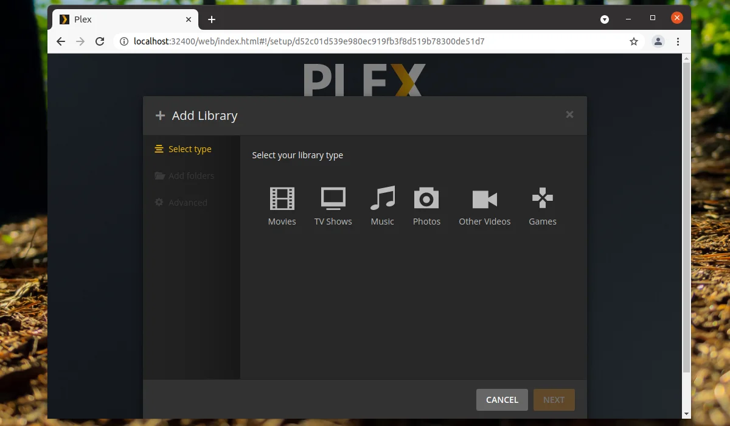730x426 pixels.
Task: Choose the TV Shows library icon
Action: pos(333,198)
